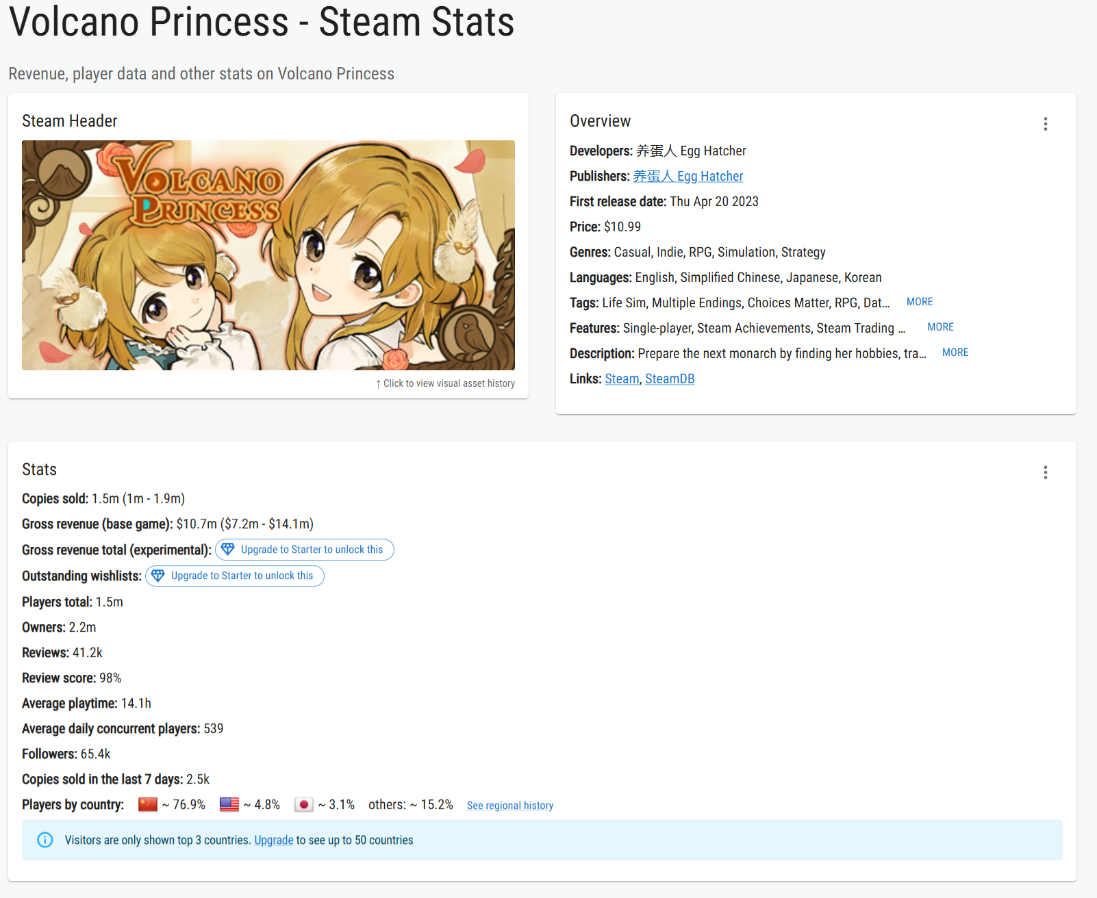Click the others ~ 15.2% value

point(411,804)
